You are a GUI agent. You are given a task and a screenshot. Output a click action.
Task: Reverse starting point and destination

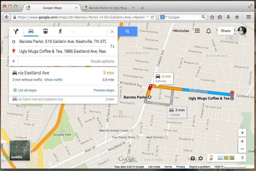click(x=112, y=46)
